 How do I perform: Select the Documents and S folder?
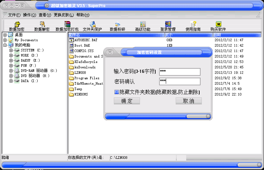coord(86,56)
